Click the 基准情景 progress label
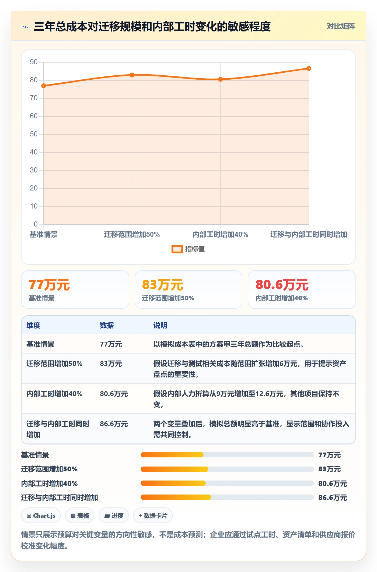The image size is (377, 572). tap(35, 455)
